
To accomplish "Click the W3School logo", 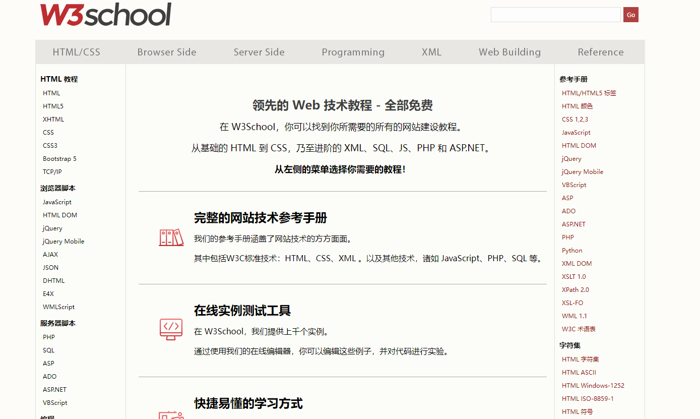I will (x=106, y=15).
